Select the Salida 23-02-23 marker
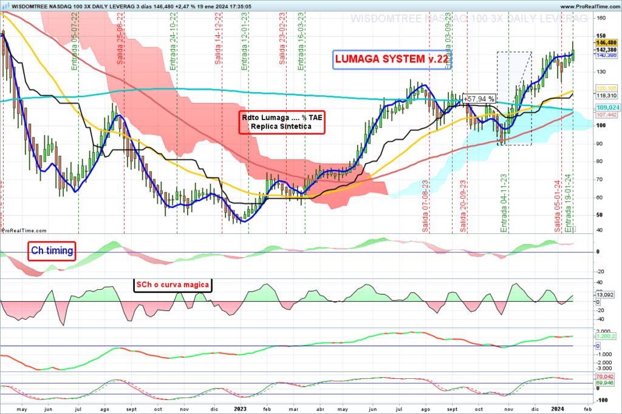622x414 pixels. coord(282,38)
